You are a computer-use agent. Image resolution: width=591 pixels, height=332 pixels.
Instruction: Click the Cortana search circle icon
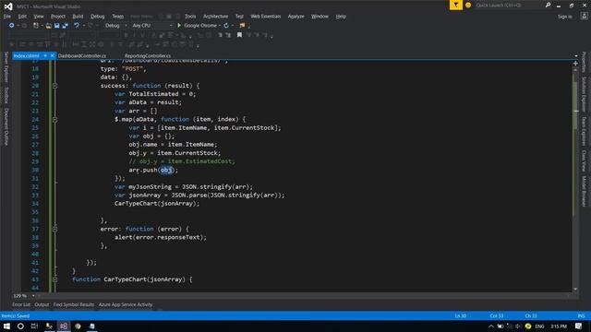click(20, 326)
